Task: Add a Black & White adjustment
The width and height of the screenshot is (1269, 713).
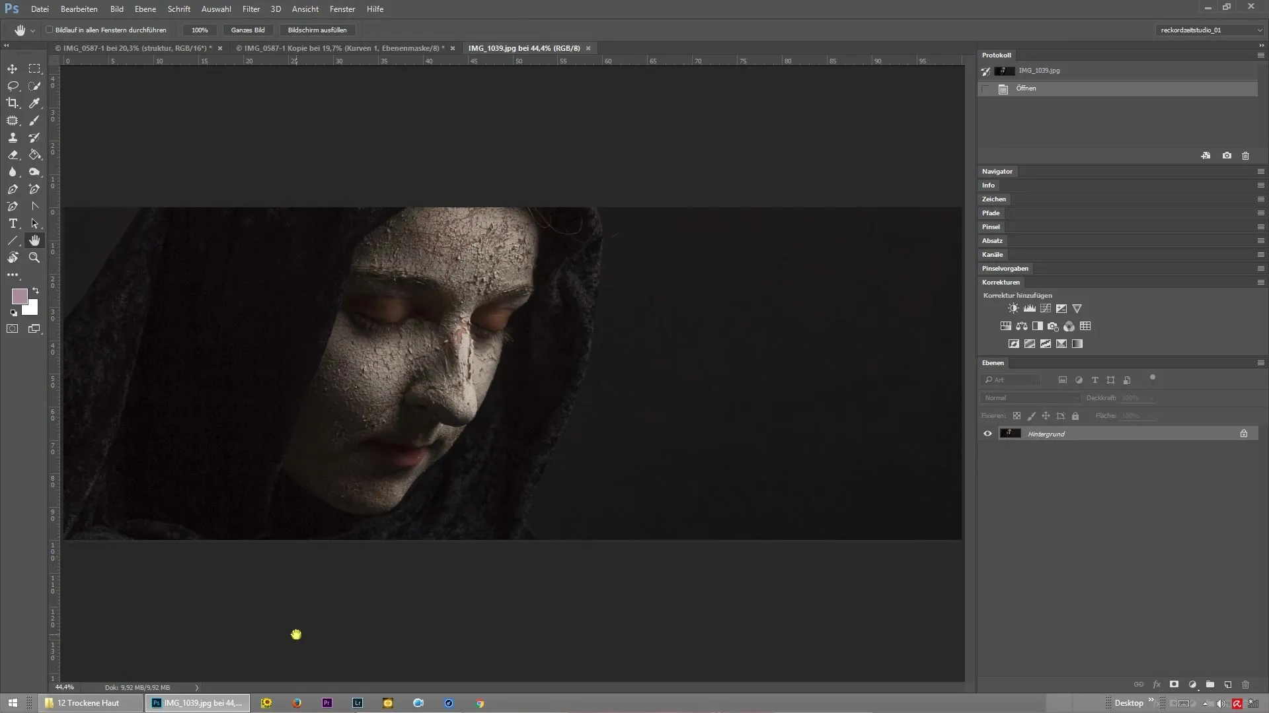Action: tap(1038, 326)
